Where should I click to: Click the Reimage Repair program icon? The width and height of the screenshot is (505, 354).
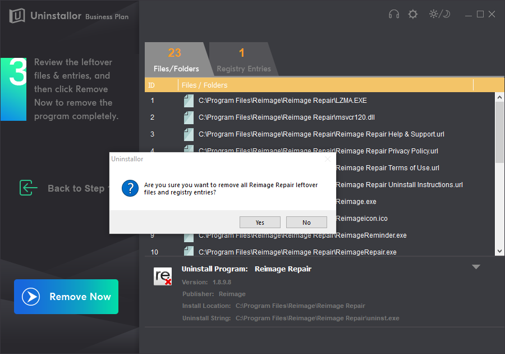(163, 276)
